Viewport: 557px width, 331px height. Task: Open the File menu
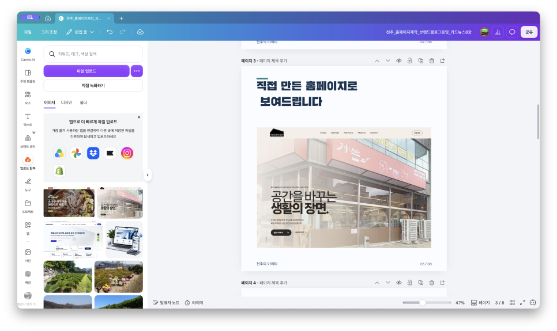click(x=28, y=32)
